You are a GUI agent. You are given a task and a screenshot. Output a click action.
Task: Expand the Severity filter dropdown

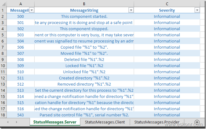[x=197, y=10]
